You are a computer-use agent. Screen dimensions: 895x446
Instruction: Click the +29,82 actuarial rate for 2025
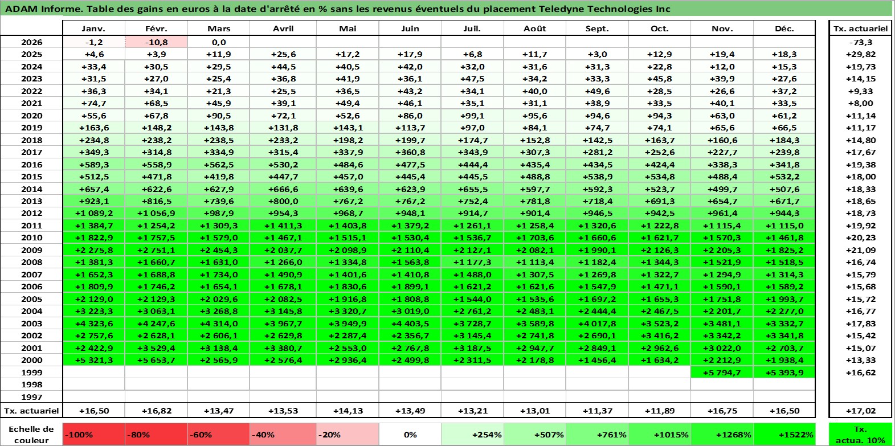coord(860,54)
